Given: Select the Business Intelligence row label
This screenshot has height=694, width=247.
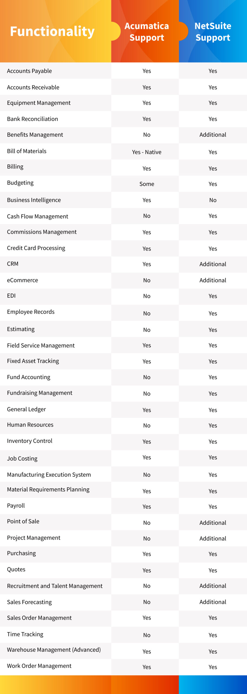Looking at the screenshot, I should click(x=34, y=200).
